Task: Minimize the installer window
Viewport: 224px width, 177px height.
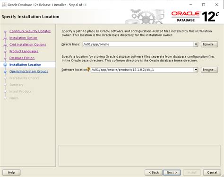Action: 191,5
